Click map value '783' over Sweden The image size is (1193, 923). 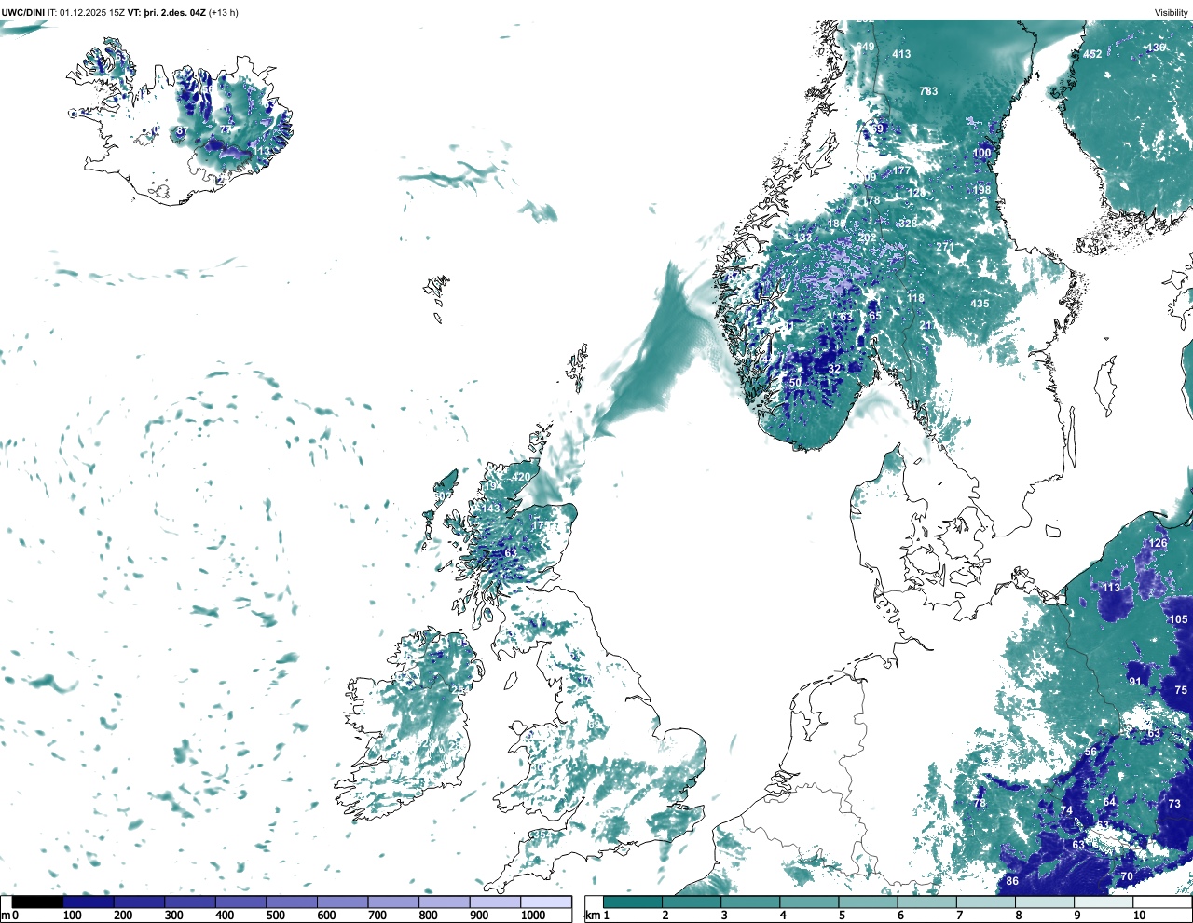pos(928,91)
